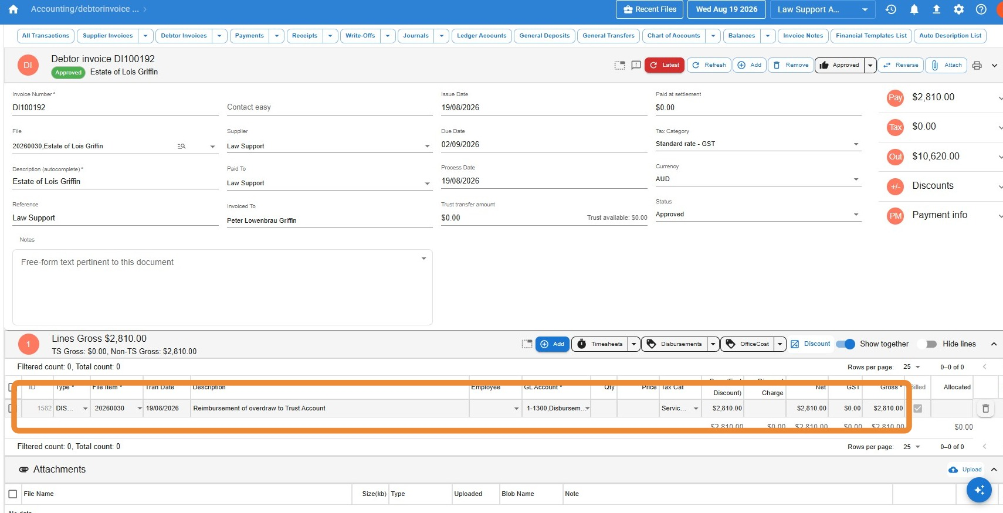Open All Transactions tab
1003x513 pixels.
(46, 36)
